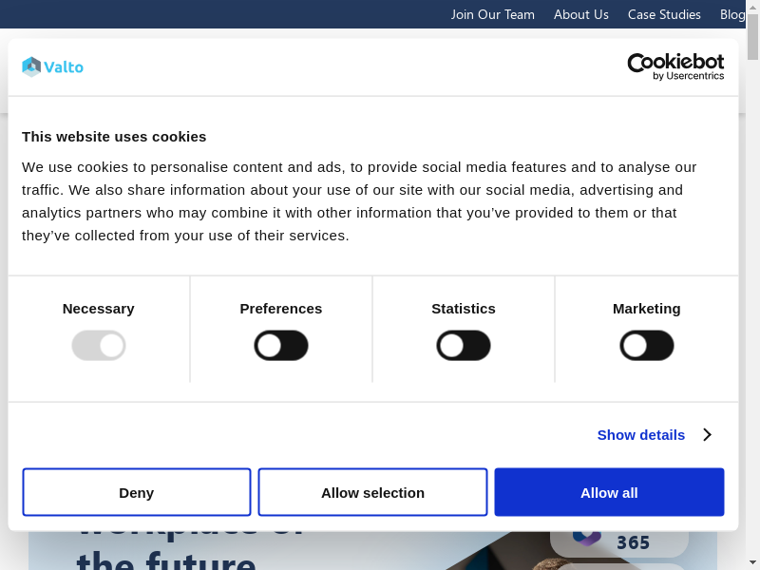Open the Show details link
The image size is (760, 570).
click(640, 434)
